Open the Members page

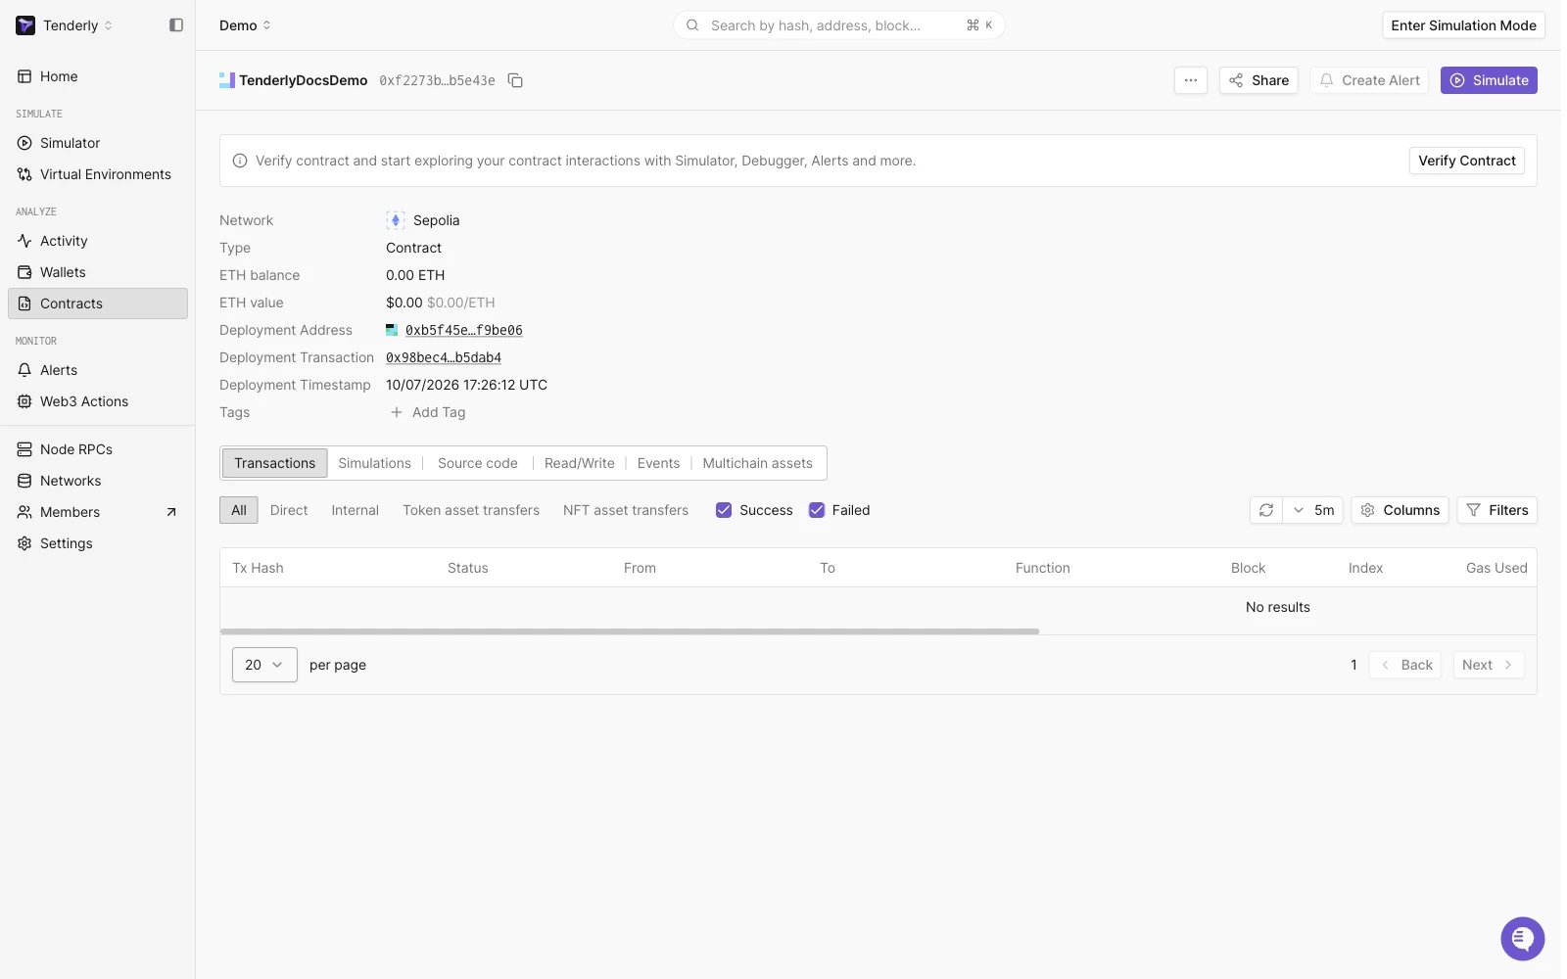(x=98, y=512)
